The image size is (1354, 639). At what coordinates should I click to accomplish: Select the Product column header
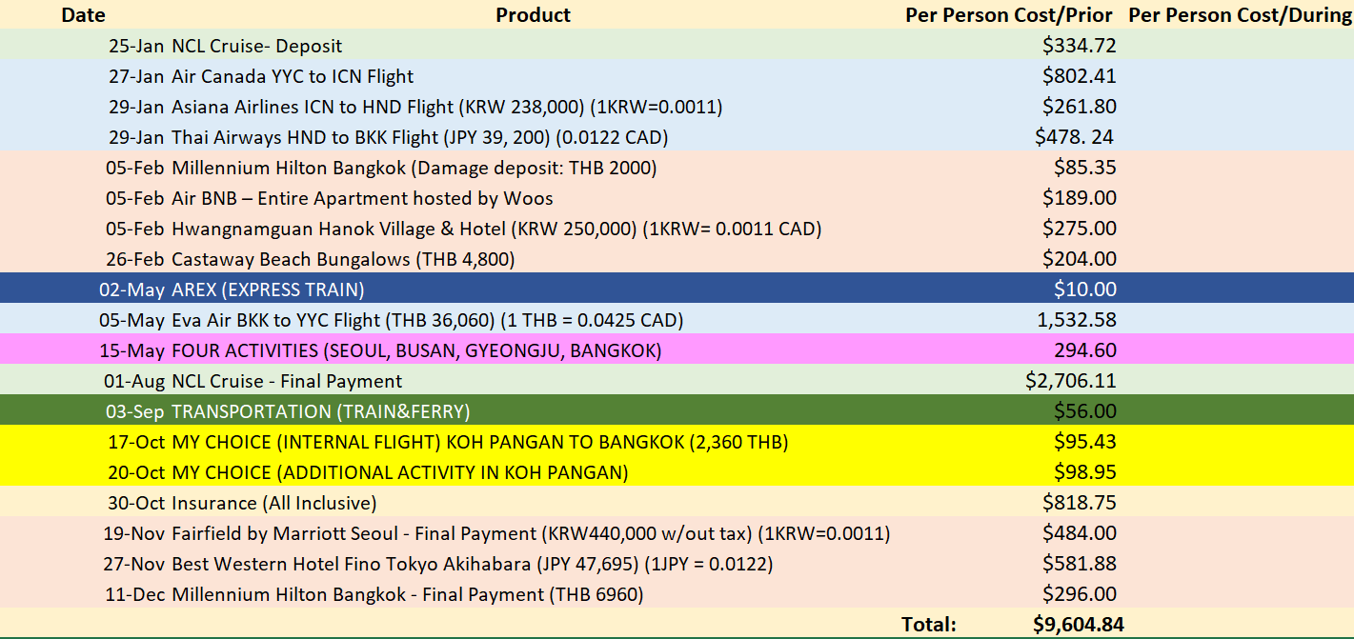[x=533, y=15]
